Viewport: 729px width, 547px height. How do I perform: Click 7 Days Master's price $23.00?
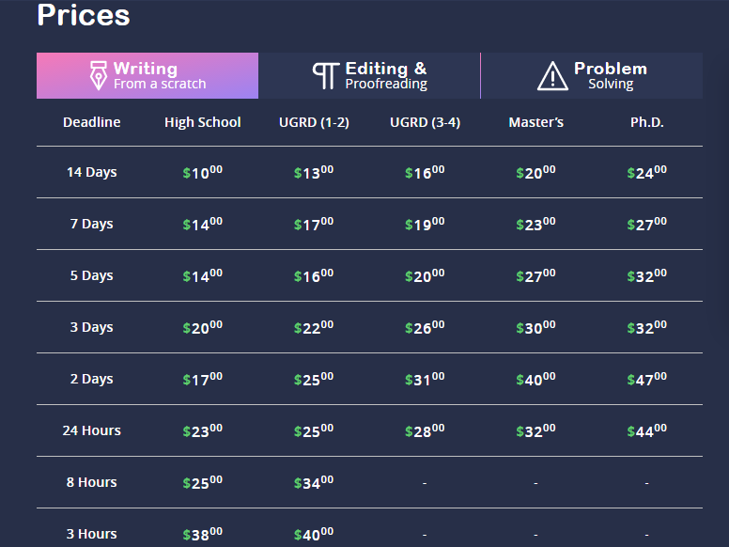[x=536, y=224]
